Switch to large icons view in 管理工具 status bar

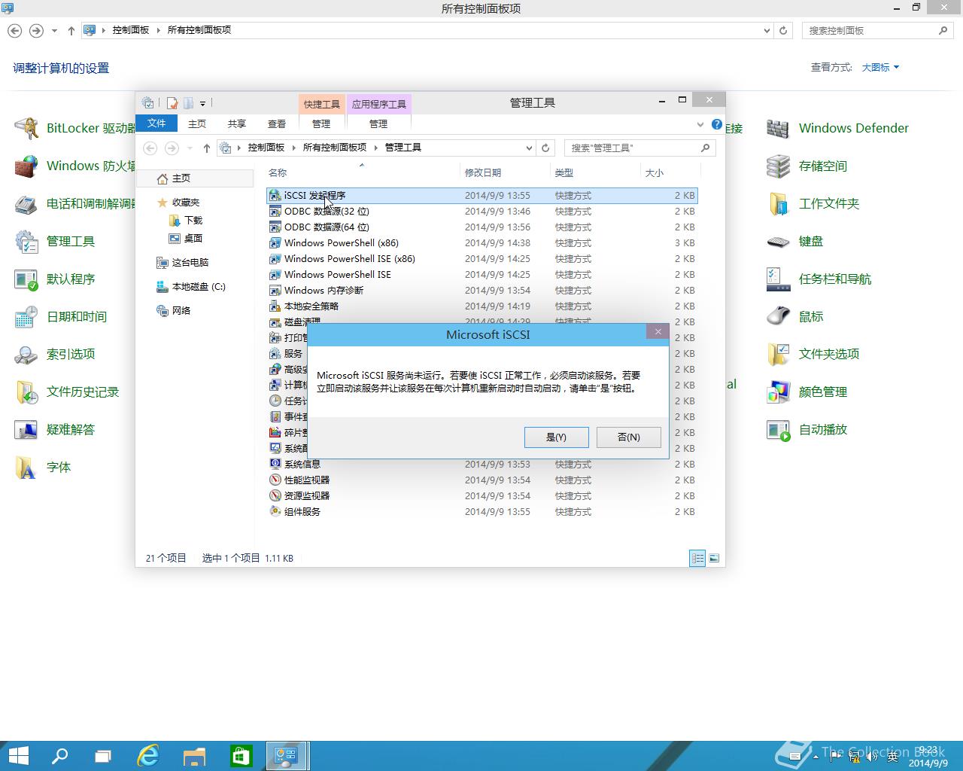[714, 558]
